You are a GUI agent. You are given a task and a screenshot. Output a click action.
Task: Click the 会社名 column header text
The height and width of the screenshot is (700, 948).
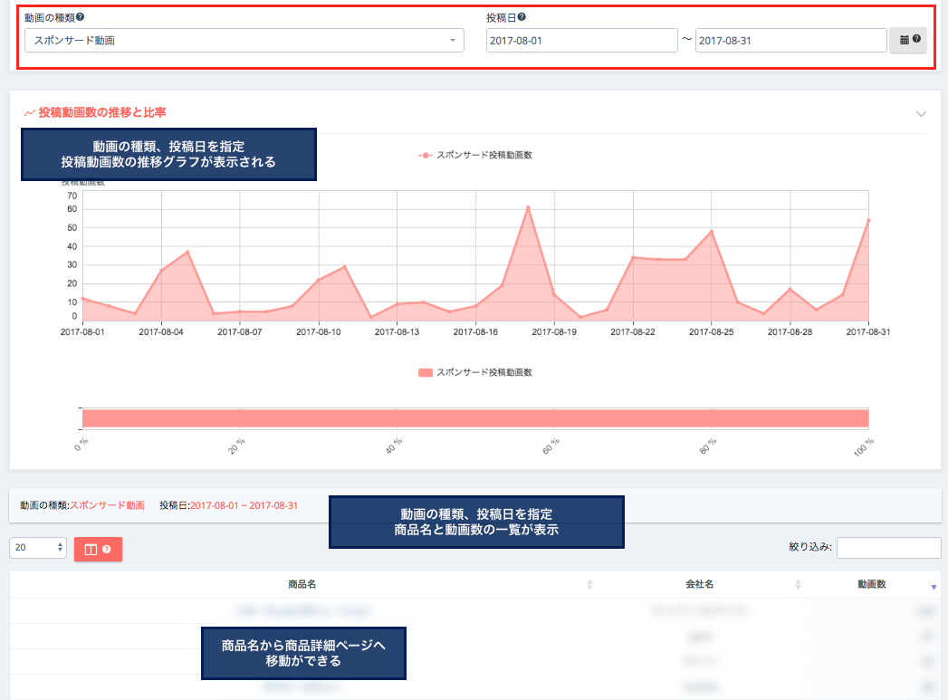click(x=694, y=584)
